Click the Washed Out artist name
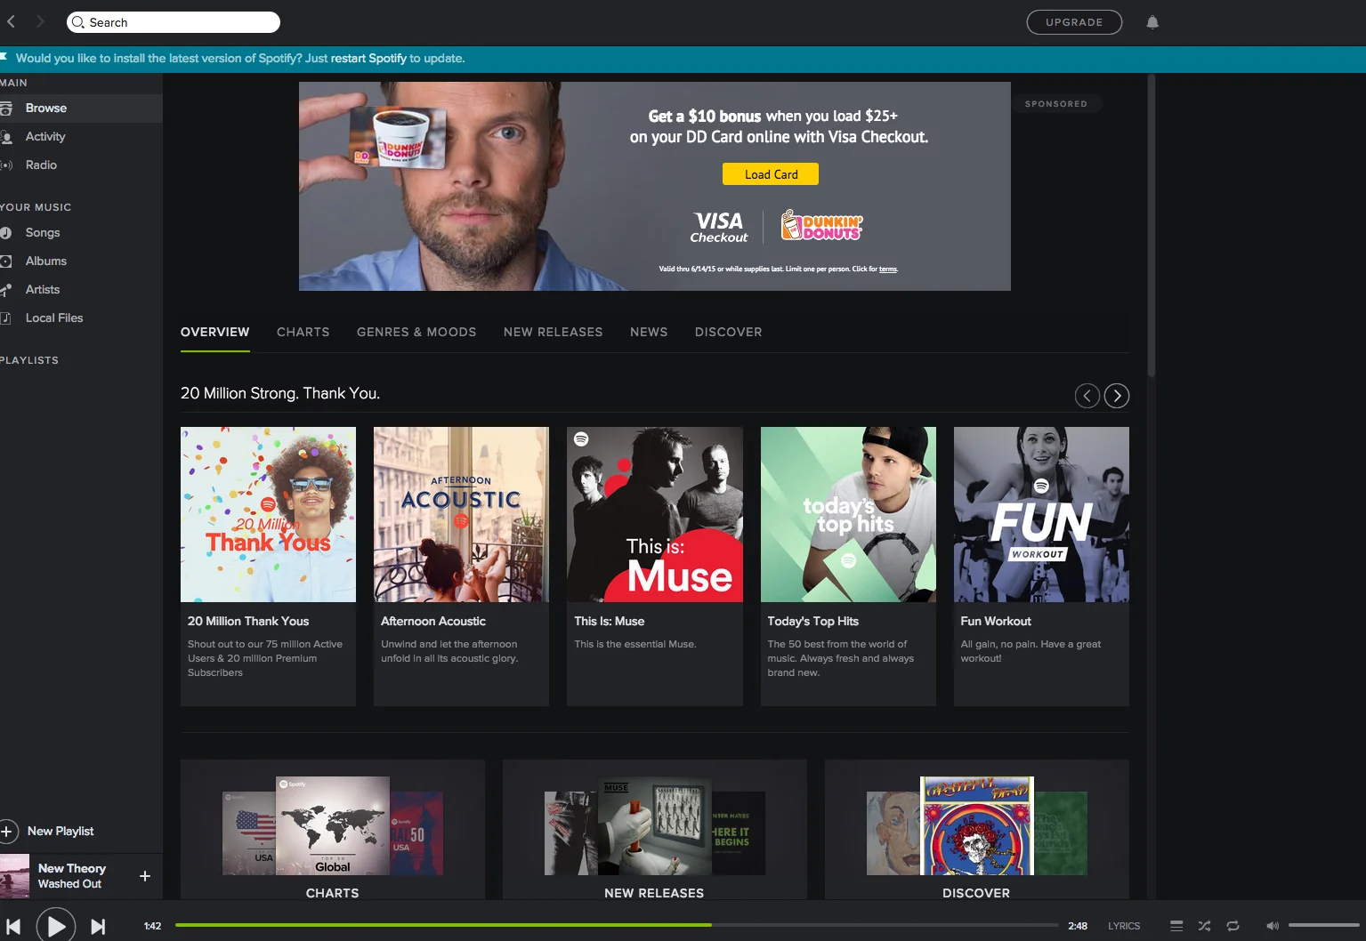Viewport: 1366px width, 941px height. point(69,884)
